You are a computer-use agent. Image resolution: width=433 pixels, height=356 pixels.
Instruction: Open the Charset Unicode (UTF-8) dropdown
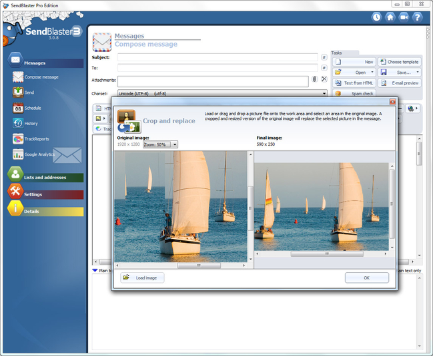point(222,93)
